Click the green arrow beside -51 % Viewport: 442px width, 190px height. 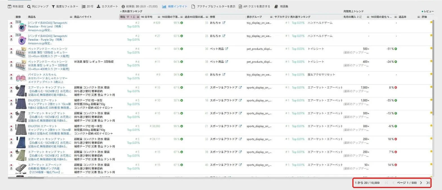click(396, 49)
